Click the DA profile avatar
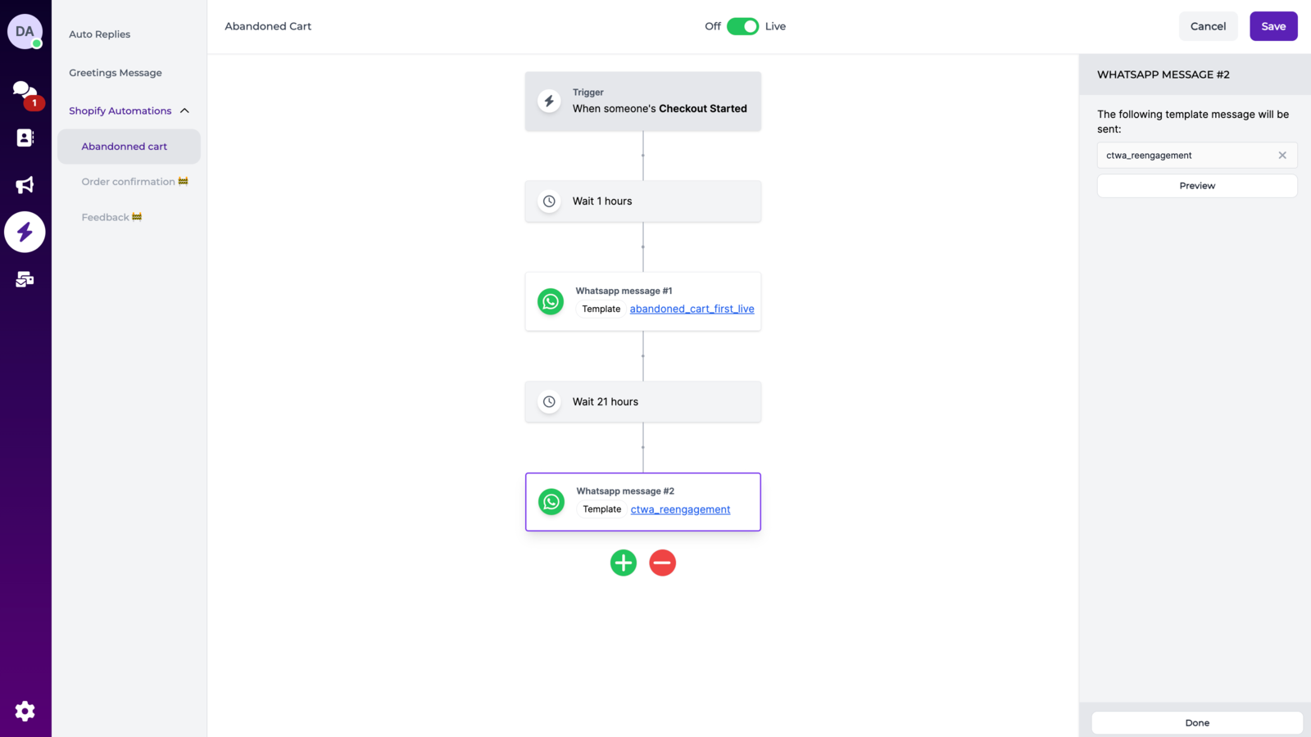The width and height of the screenshot is (1311, 737). [x=25, y=32]
